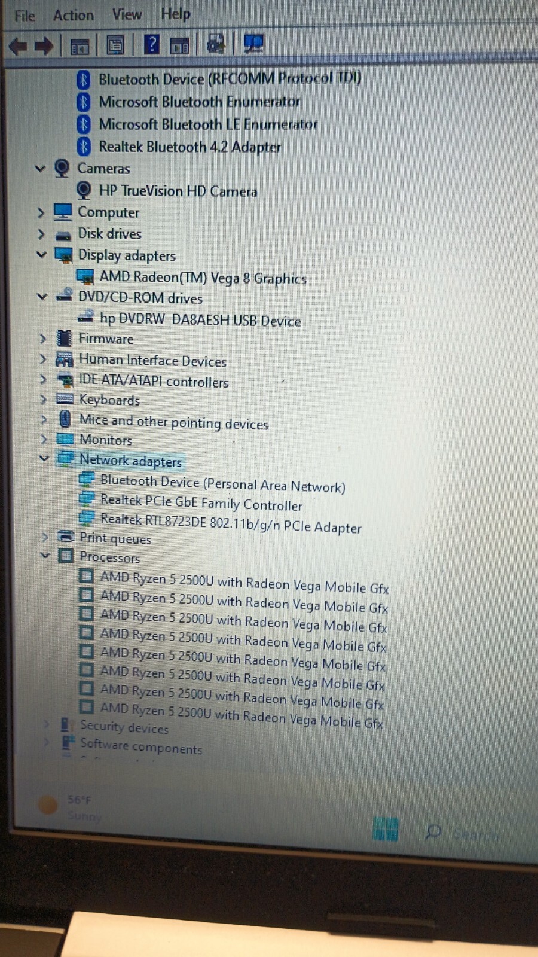Expand the Human Interface Devices category
Screen dimensions: 538x957
42,359
